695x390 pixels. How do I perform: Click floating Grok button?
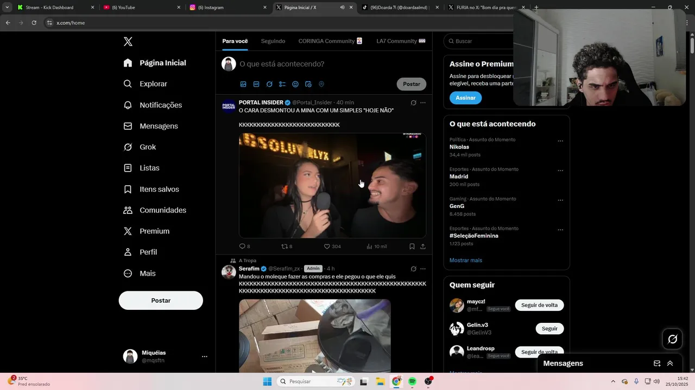coord(672,339)
